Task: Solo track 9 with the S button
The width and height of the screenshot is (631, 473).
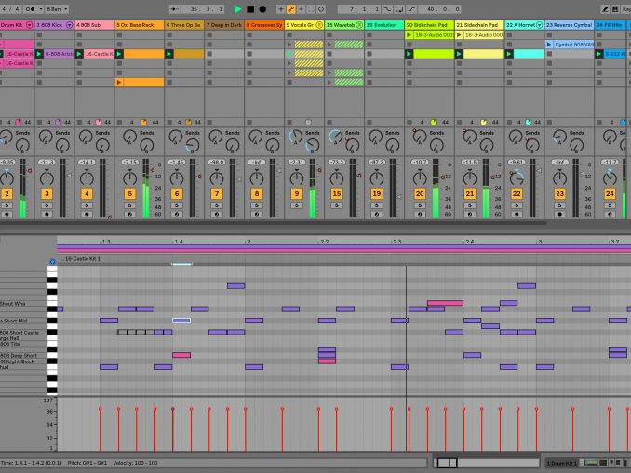Action: pos(297,205)
